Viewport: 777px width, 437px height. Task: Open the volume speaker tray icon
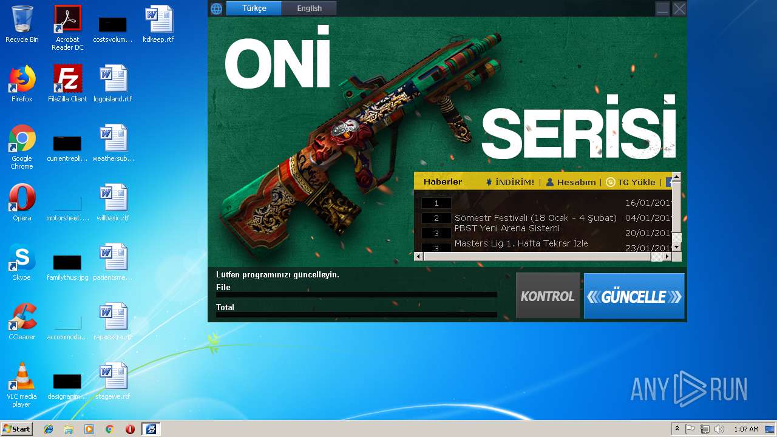click(719, 429)
